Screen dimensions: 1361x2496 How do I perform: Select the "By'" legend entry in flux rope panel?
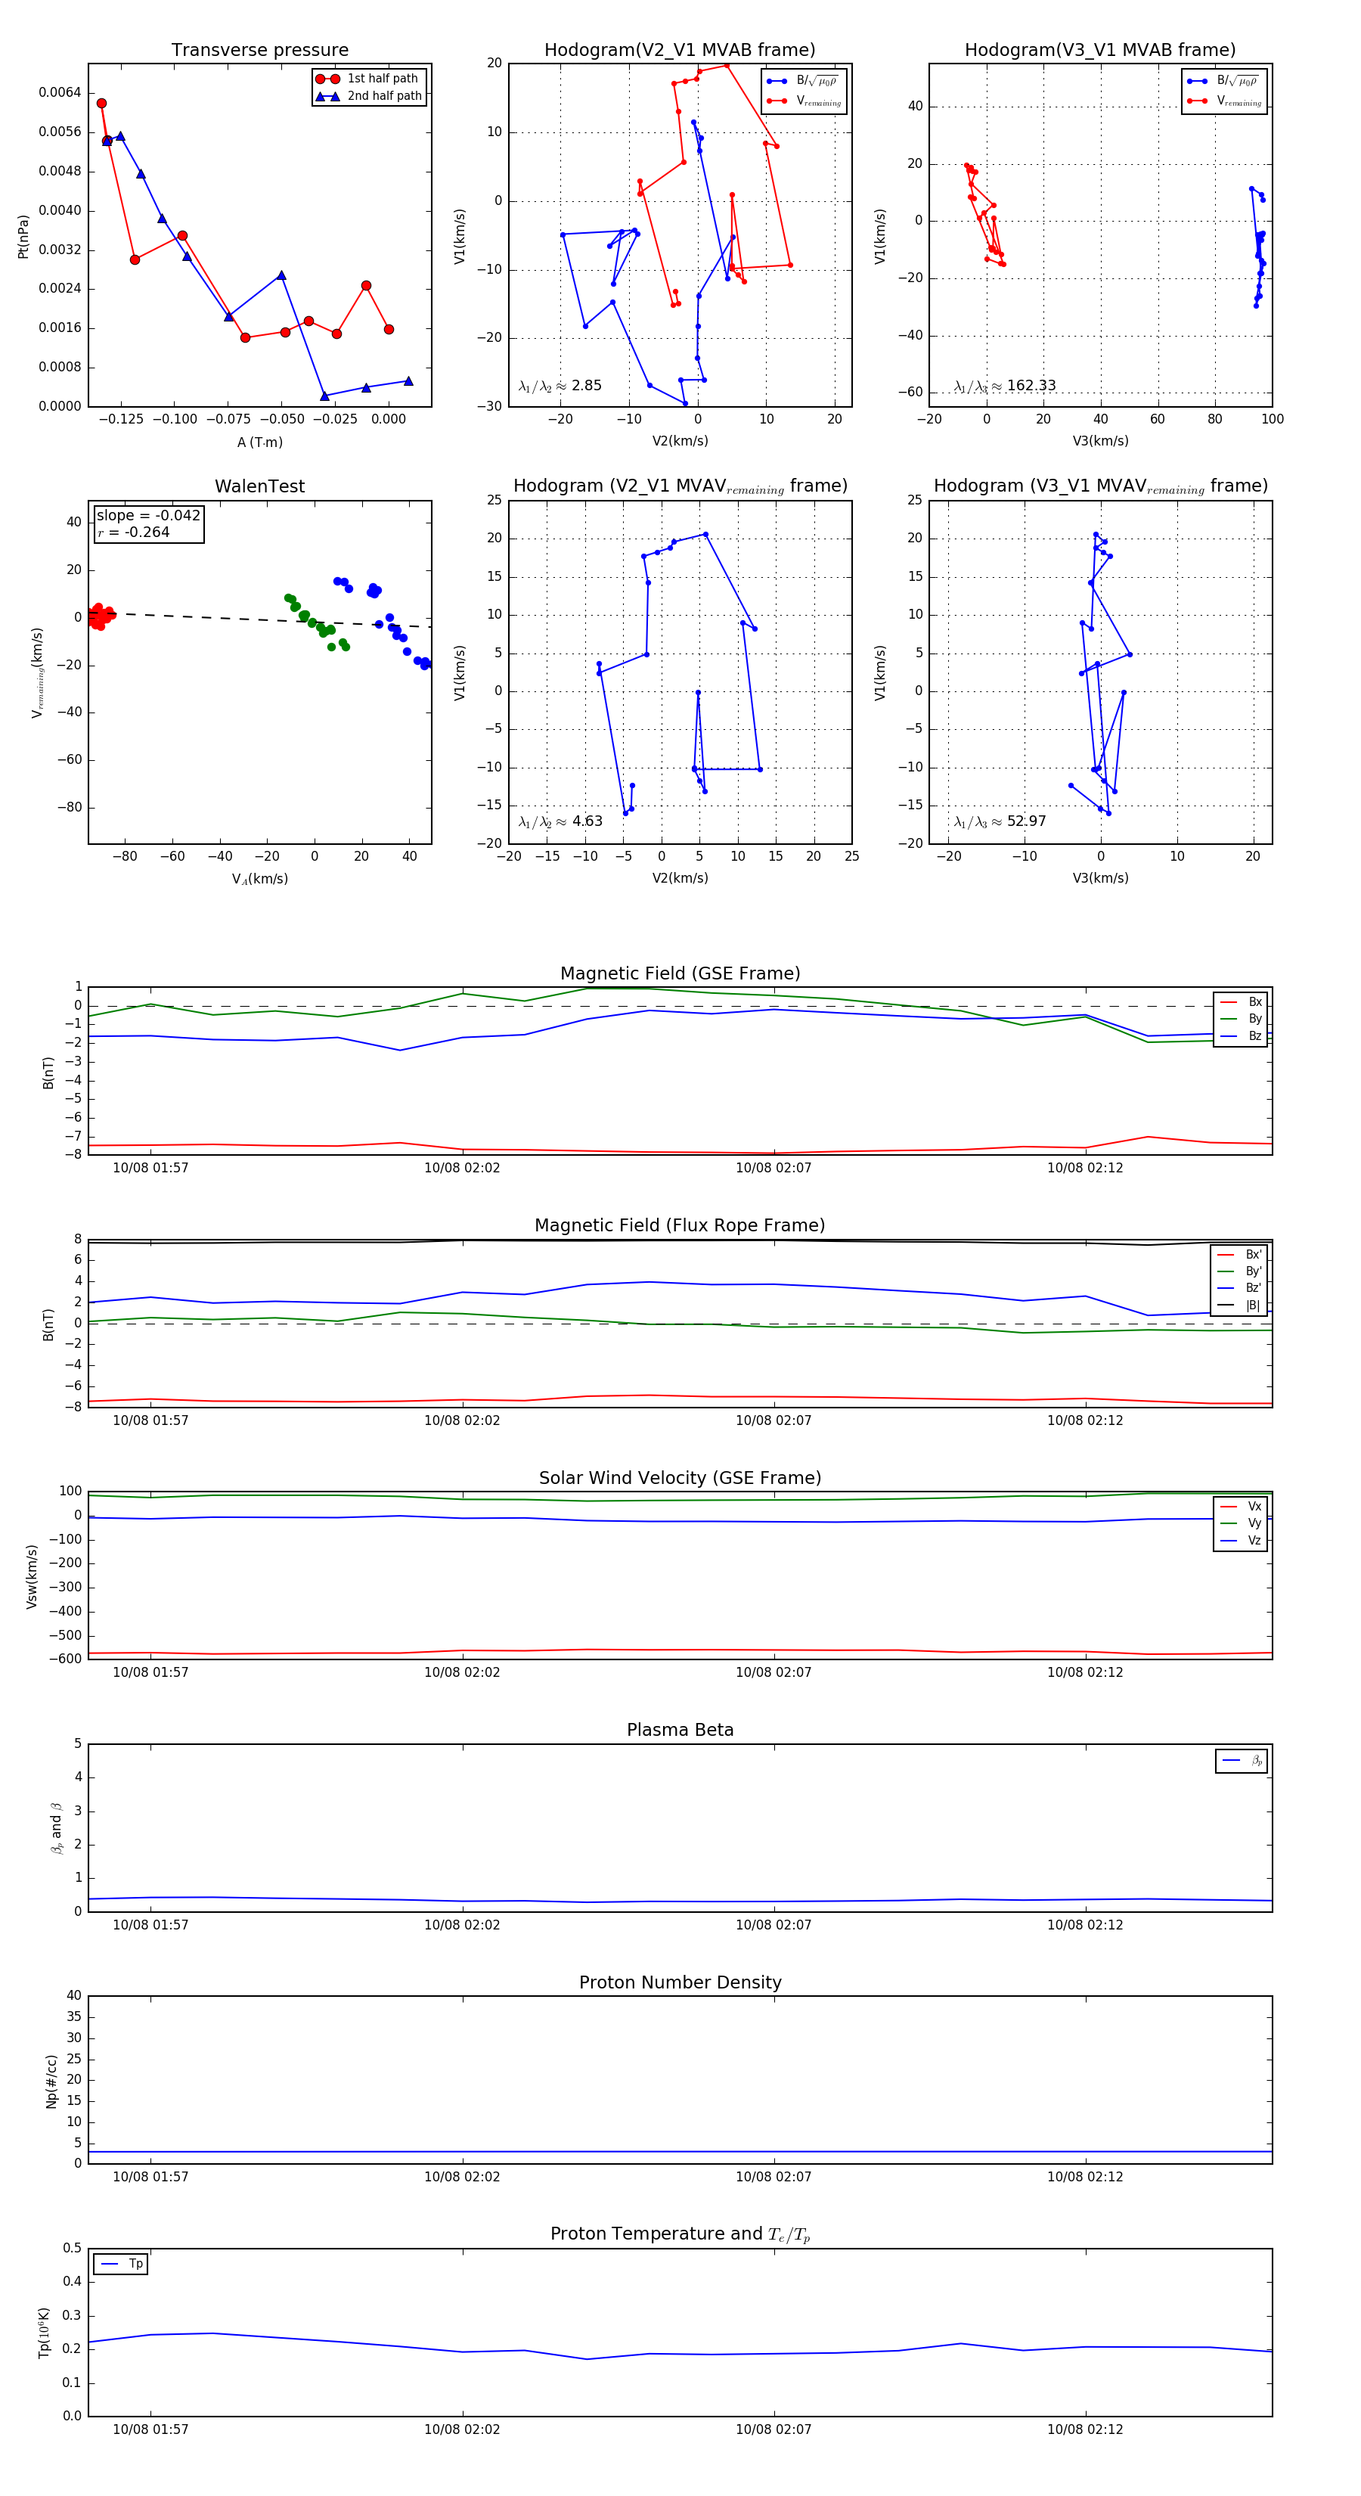1239,1271
